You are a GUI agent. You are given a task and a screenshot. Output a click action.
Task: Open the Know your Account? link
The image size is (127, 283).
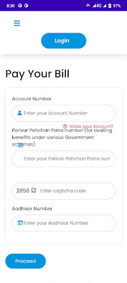[x=91, y=126]
